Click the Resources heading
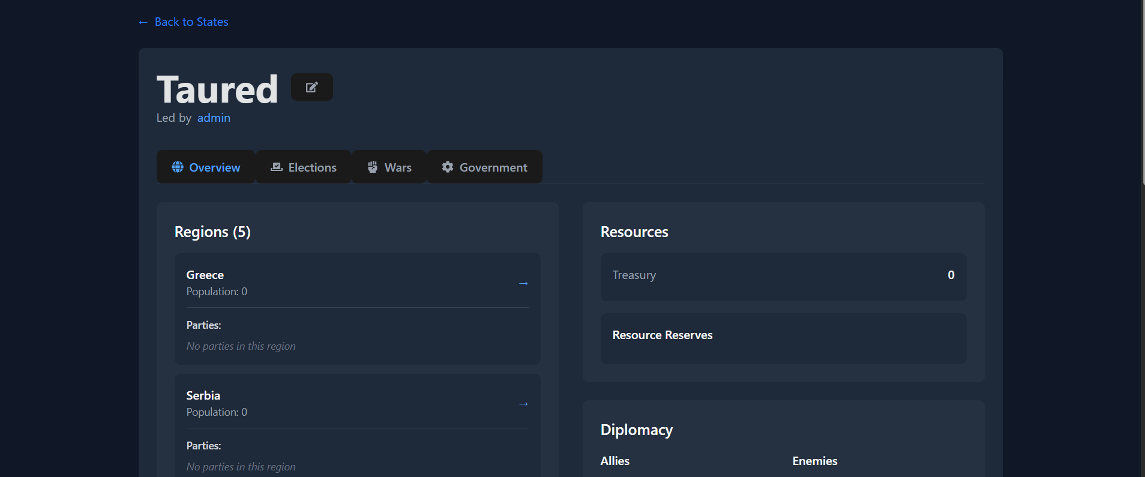 click(634, 232)
